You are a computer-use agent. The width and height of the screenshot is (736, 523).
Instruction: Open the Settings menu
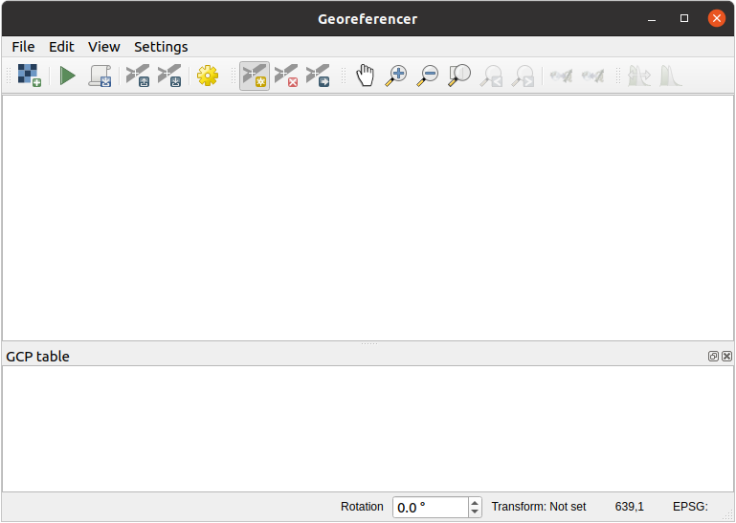click(161, 47)
